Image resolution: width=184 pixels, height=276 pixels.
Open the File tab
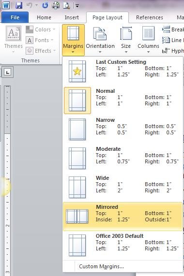coord(15,17)
